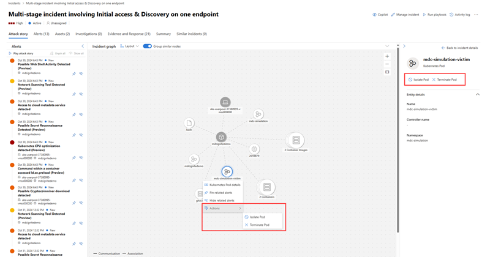Viewport: 490px width, 257px height.
Task: Hide the Oct 31 Network Scanning alert
Action: 81,223
